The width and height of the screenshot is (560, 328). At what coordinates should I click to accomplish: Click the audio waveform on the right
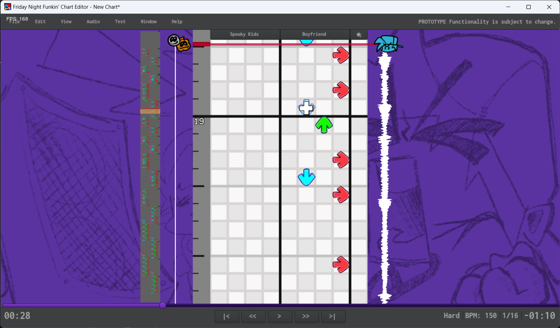385,178
